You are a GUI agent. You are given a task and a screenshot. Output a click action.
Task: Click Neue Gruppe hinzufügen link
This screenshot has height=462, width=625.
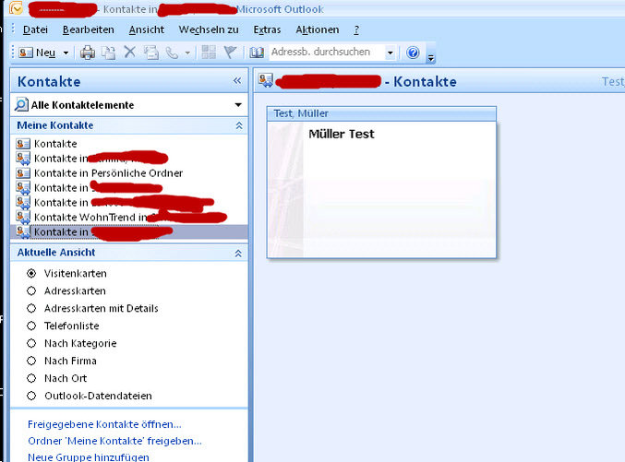[89, 457]
